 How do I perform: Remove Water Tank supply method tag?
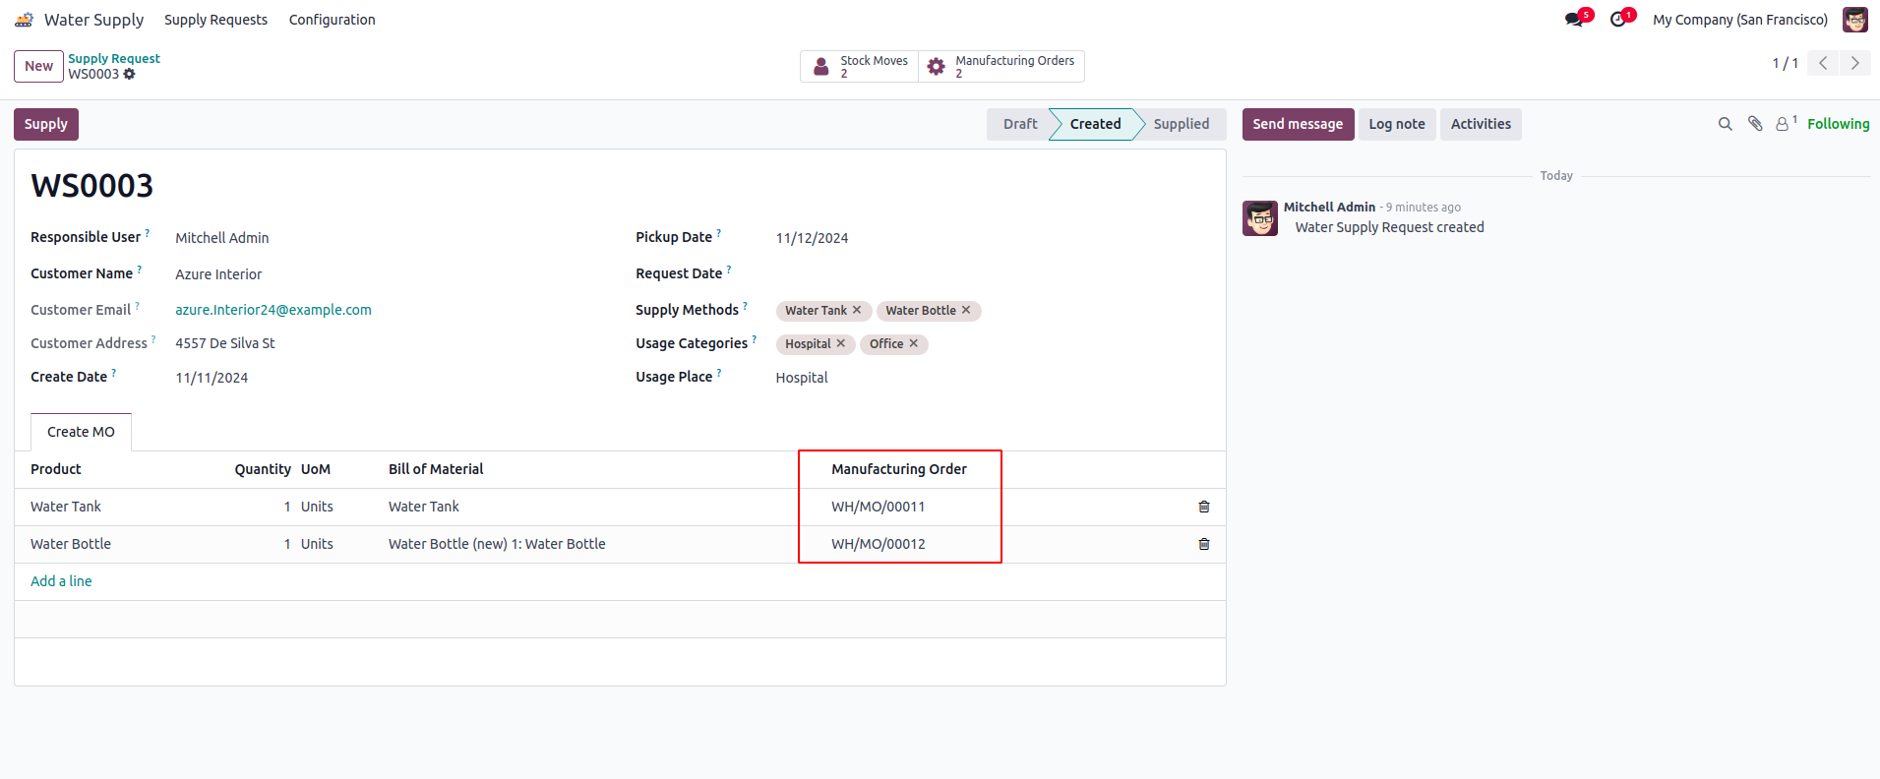click(857, 310)
